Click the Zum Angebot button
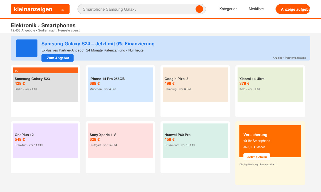The width and height of the screenshot is (321, 192). 58,58
